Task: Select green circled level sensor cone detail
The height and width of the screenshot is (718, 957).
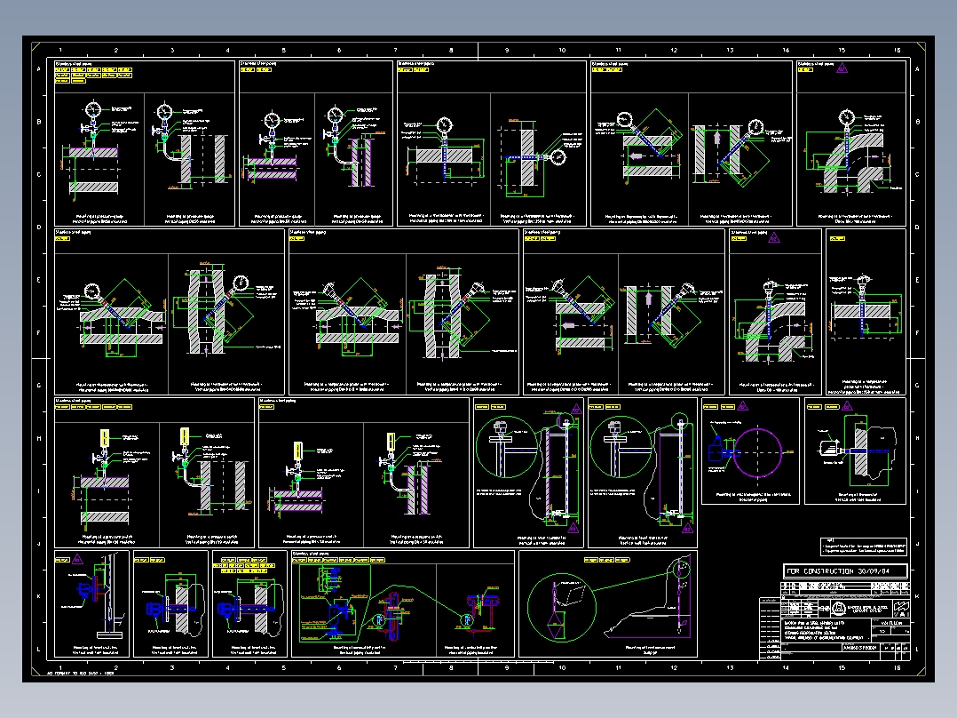Action: click(x=561, y=607)
